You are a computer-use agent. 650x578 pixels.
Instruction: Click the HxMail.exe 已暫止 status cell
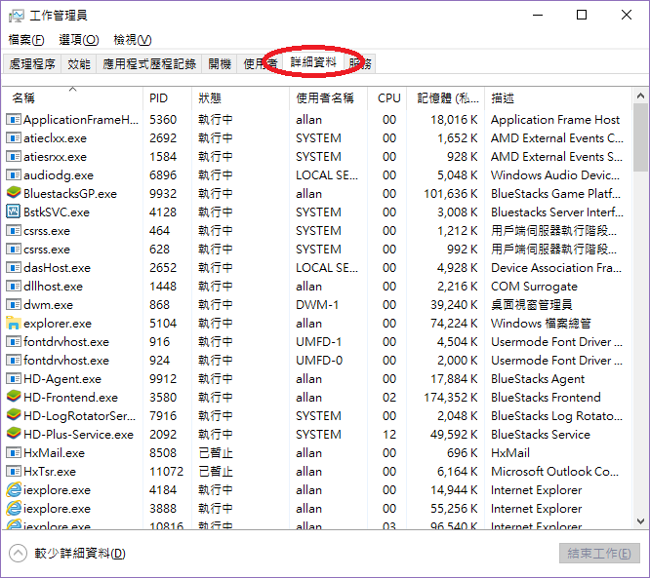click(216, 453)
